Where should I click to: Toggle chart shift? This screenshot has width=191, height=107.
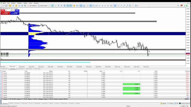pos(71,6)
